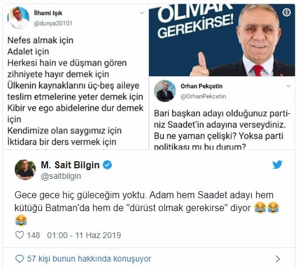Open the @dunya20101 handle link

click(53, 23)
